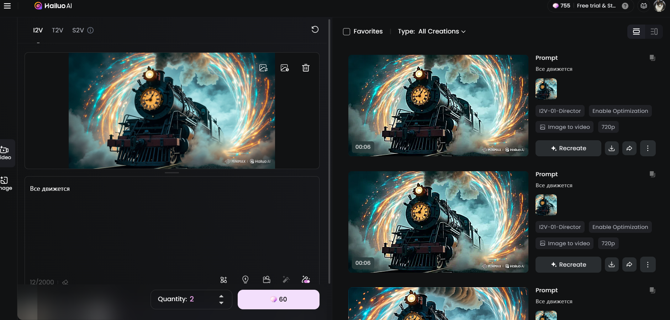
Task: Open the source image thumbnail of second creation
Action: 546,205
